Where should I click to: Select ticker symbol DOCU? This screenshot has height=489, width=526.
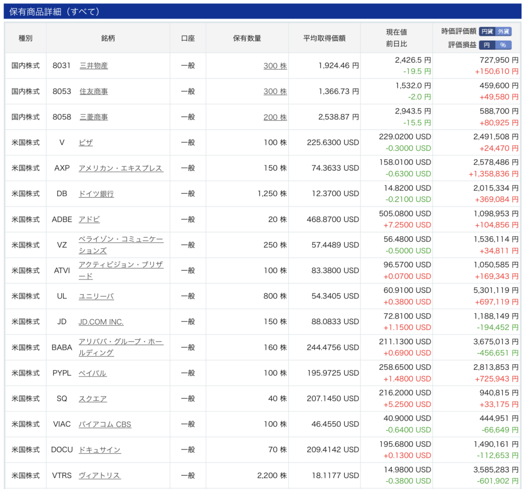(x=62, y=449)
